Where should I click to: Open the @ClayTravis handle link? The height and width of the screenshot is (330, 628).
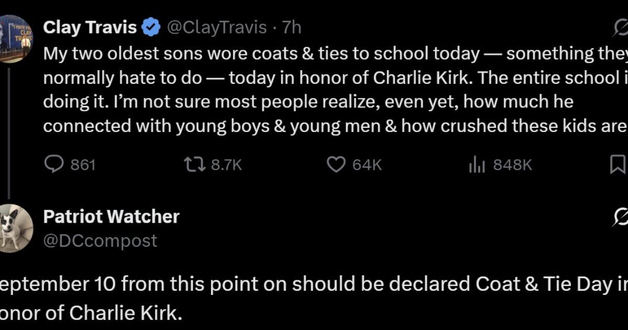pyautogui.click(x=217, y=28)
